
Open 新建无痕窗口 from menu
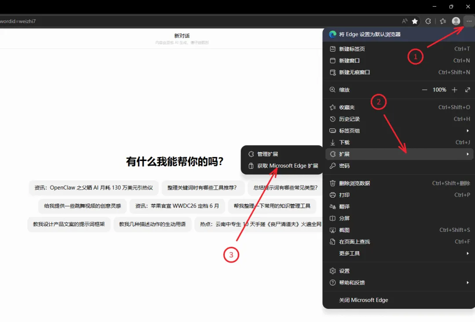399,73
